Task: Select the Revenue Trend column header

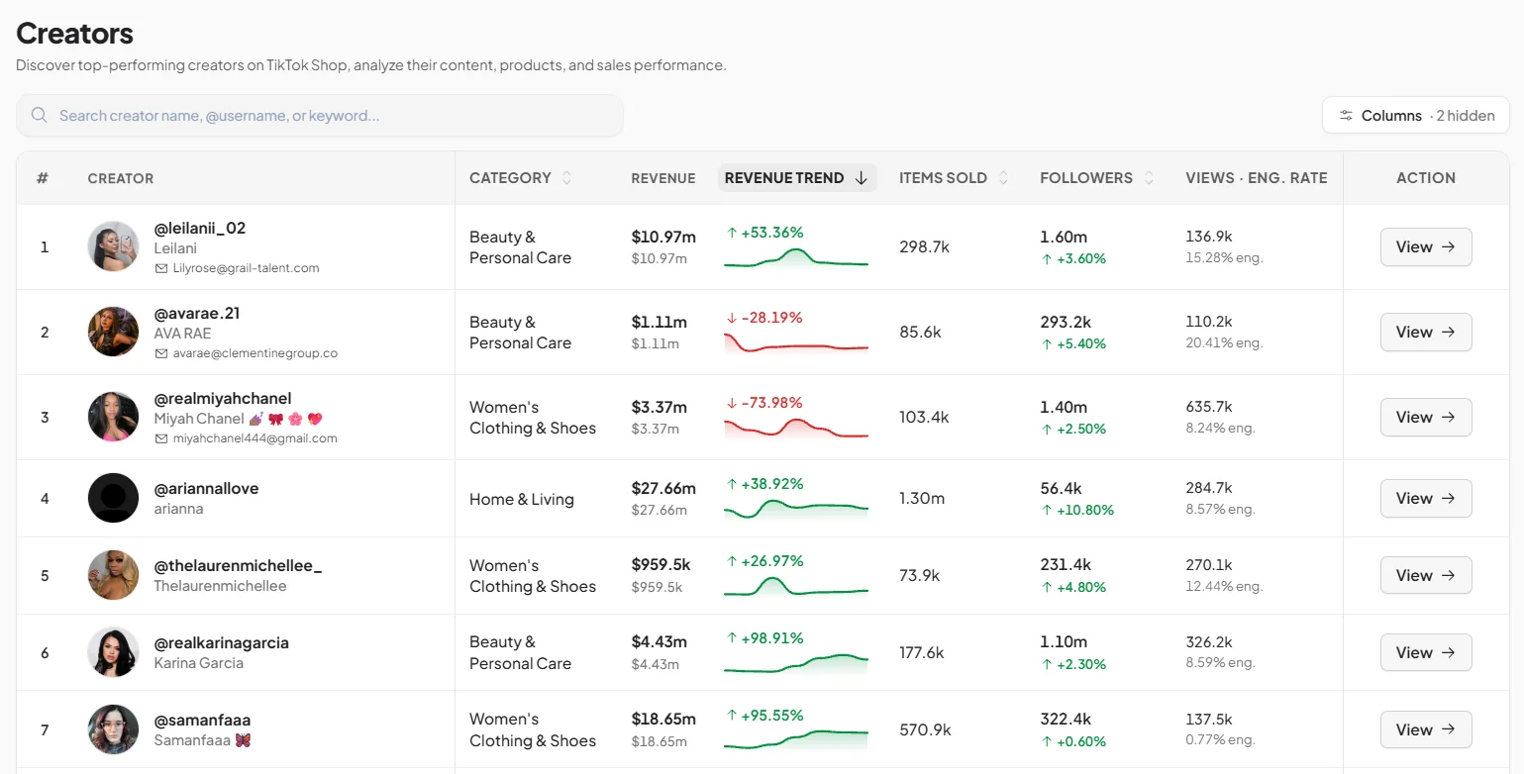Action: pyautogui.click(x=797, y=178)
